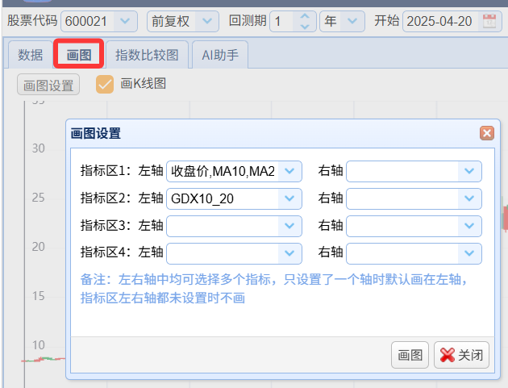Click 指标区1 左轴 field 收盘价,MA10

click(223, 171)
